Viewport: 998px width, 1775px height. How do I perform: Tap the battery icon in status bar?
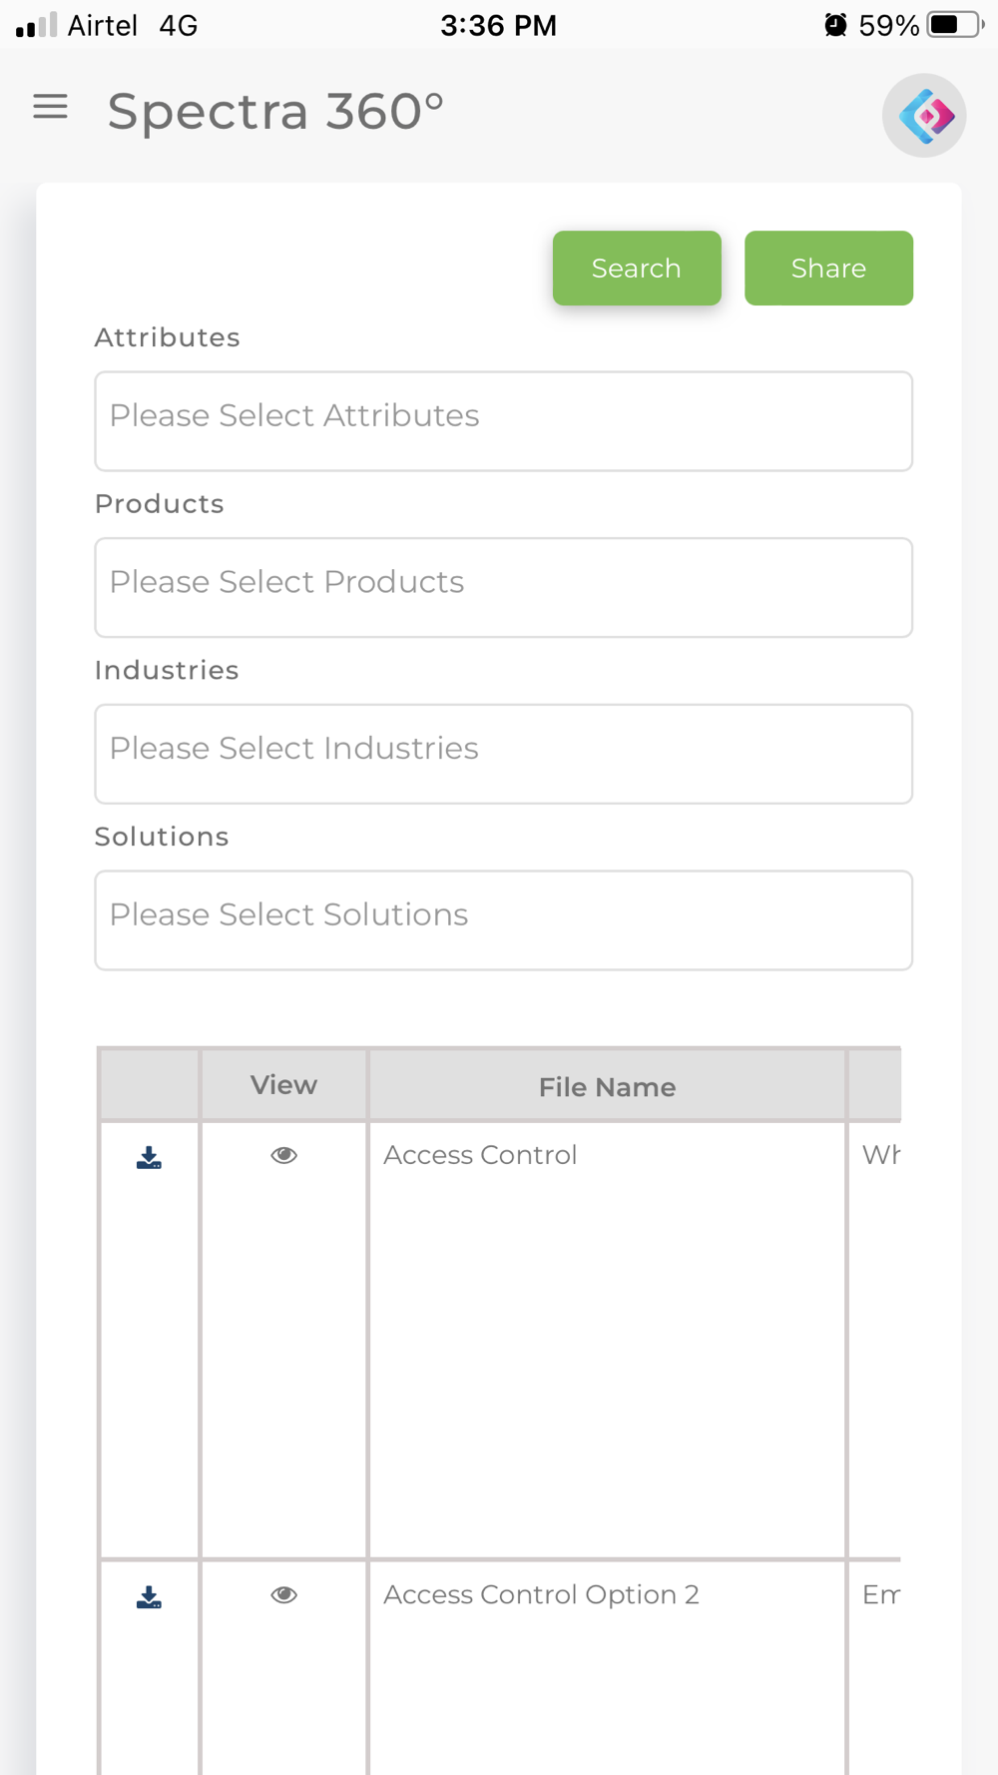click(x=954, y=25)
